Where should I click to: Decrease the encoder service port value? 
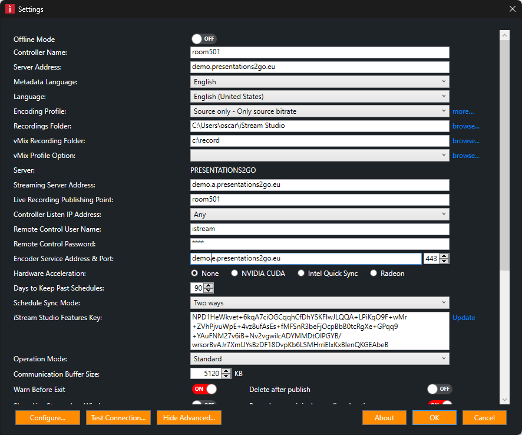coord(444,261)
